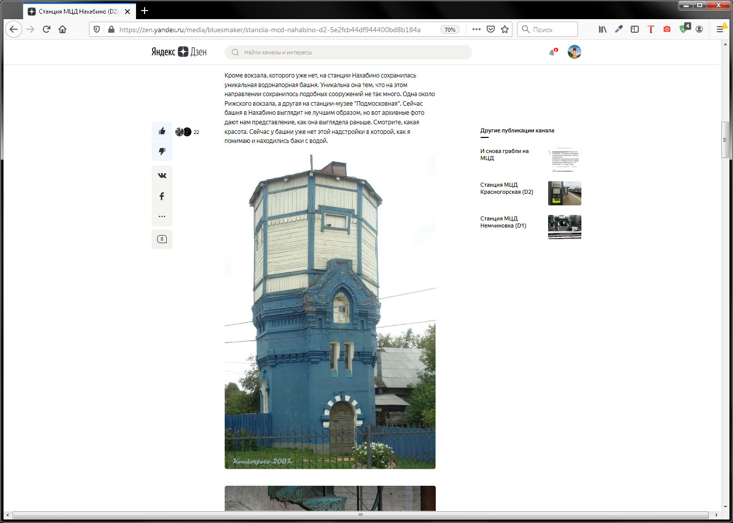Click the address bar URL
This screenshot has height=523, width=733.
(x=270, y=30)
